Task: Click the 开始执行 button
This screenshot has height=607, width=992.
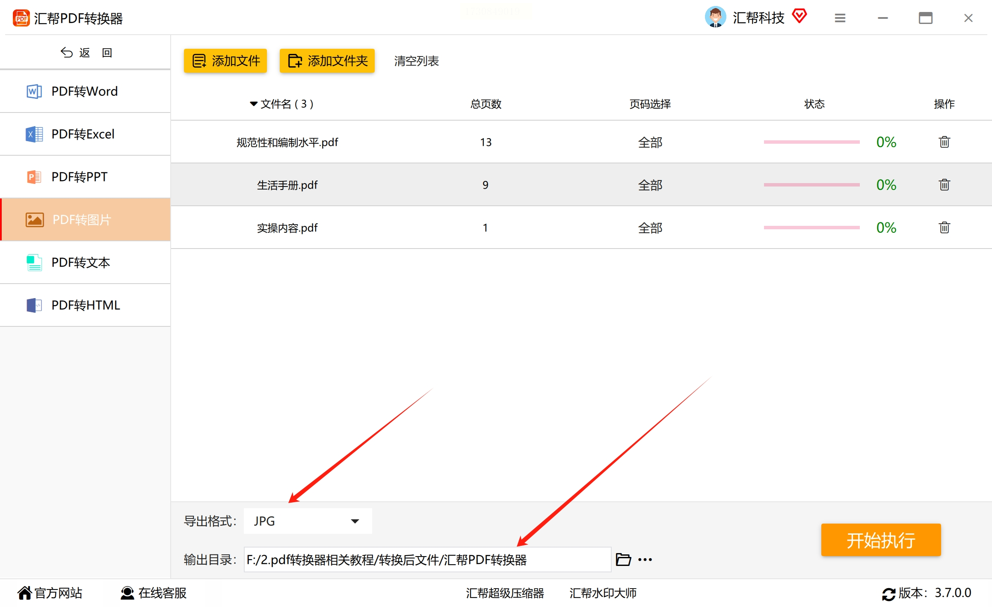Action: click(881, 540)
